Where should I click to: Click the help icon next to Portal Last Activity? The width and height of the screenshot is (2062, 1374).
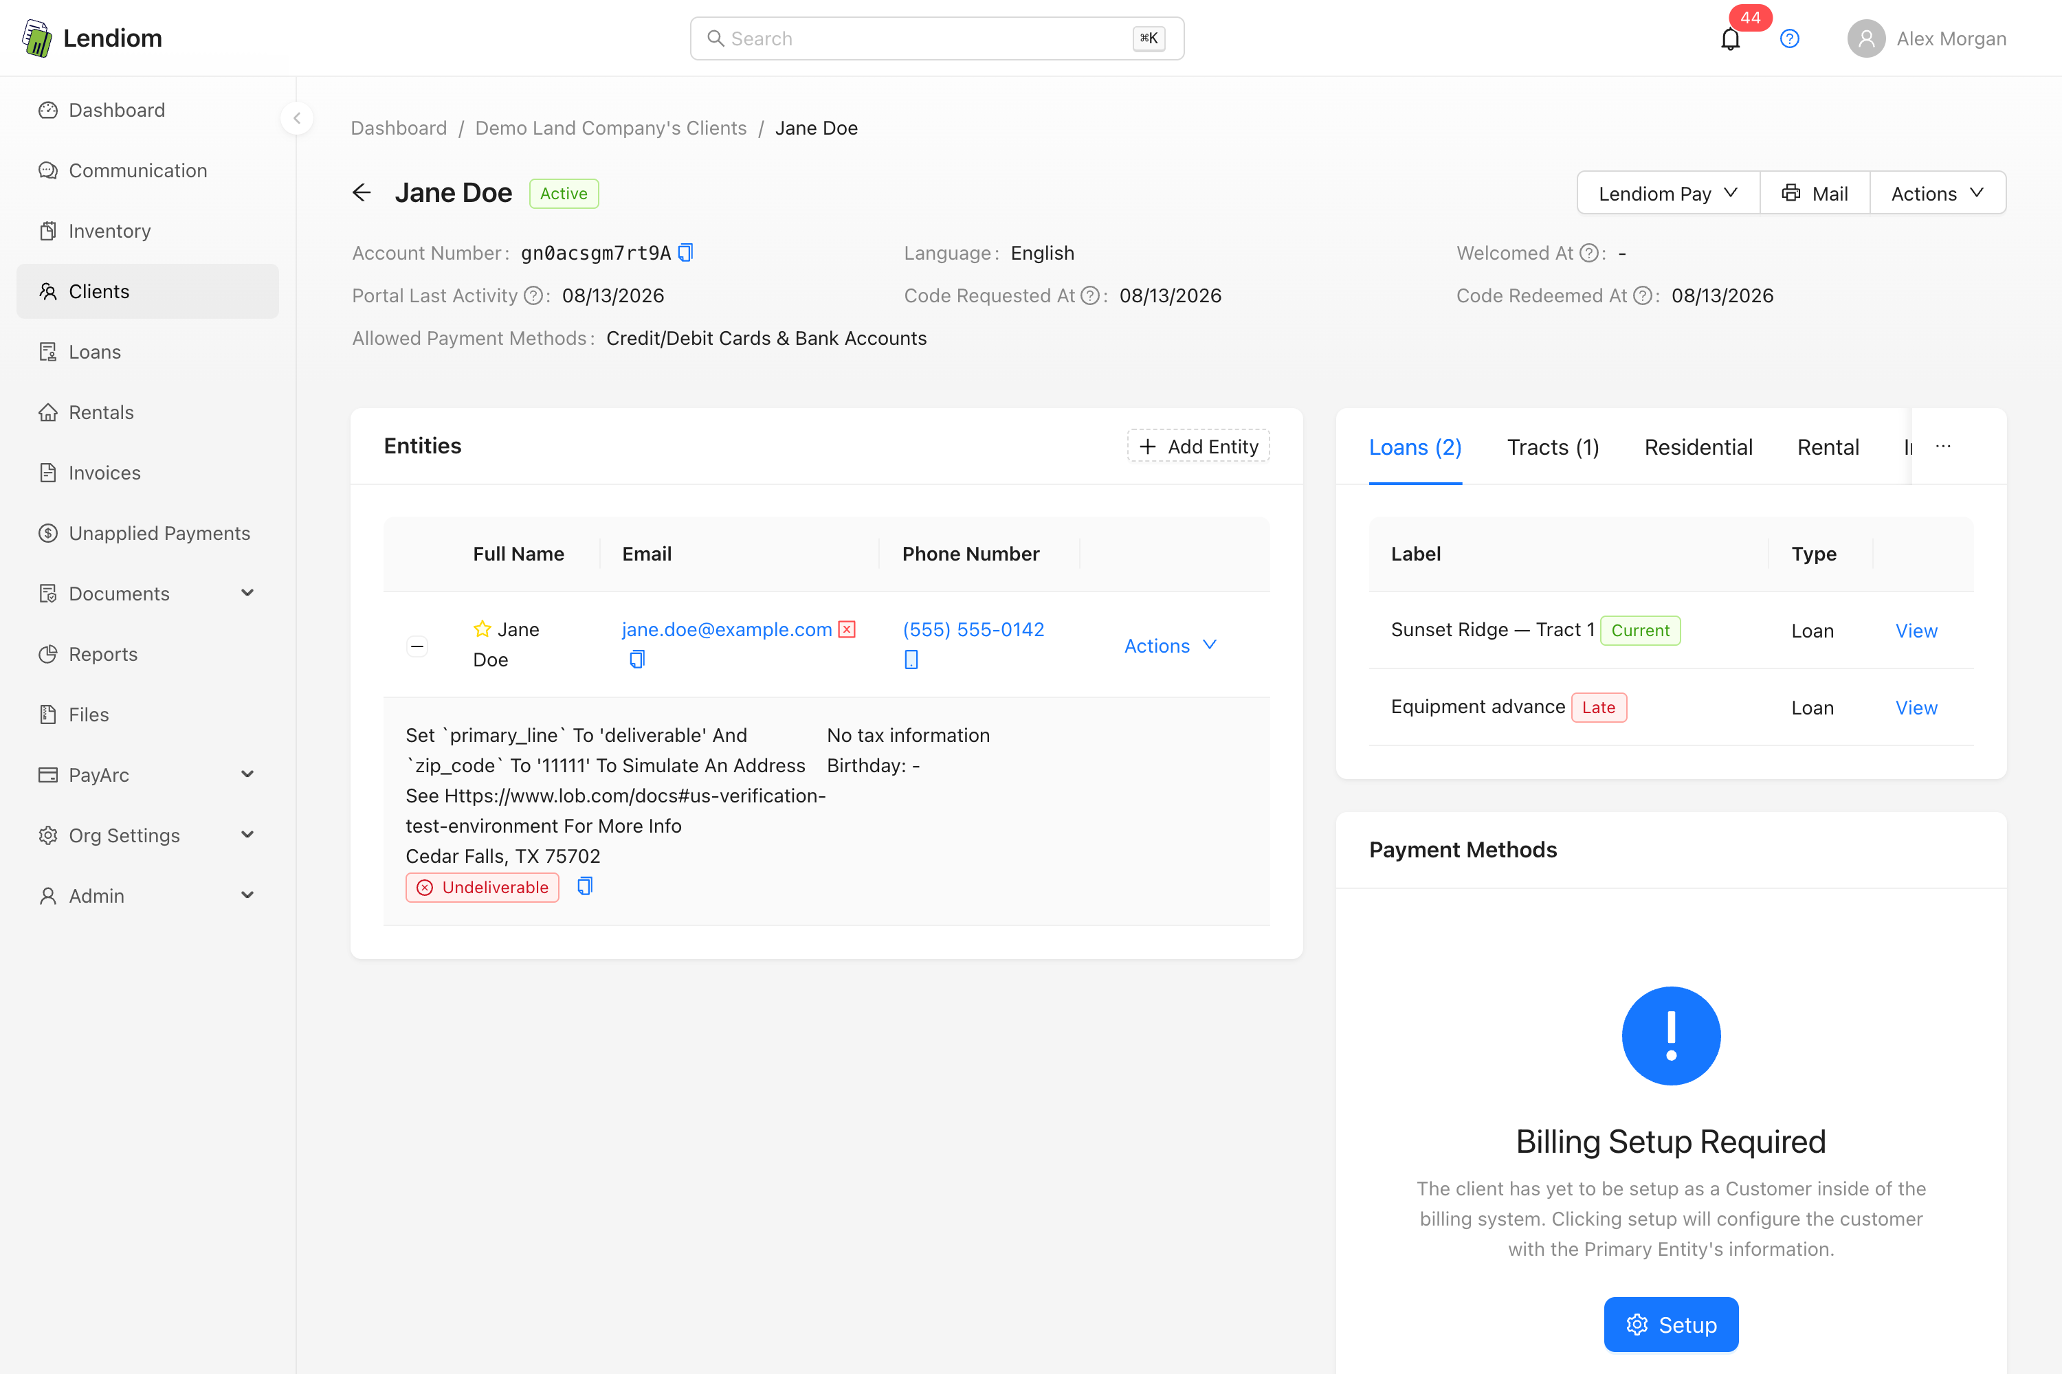coord(532,295)
